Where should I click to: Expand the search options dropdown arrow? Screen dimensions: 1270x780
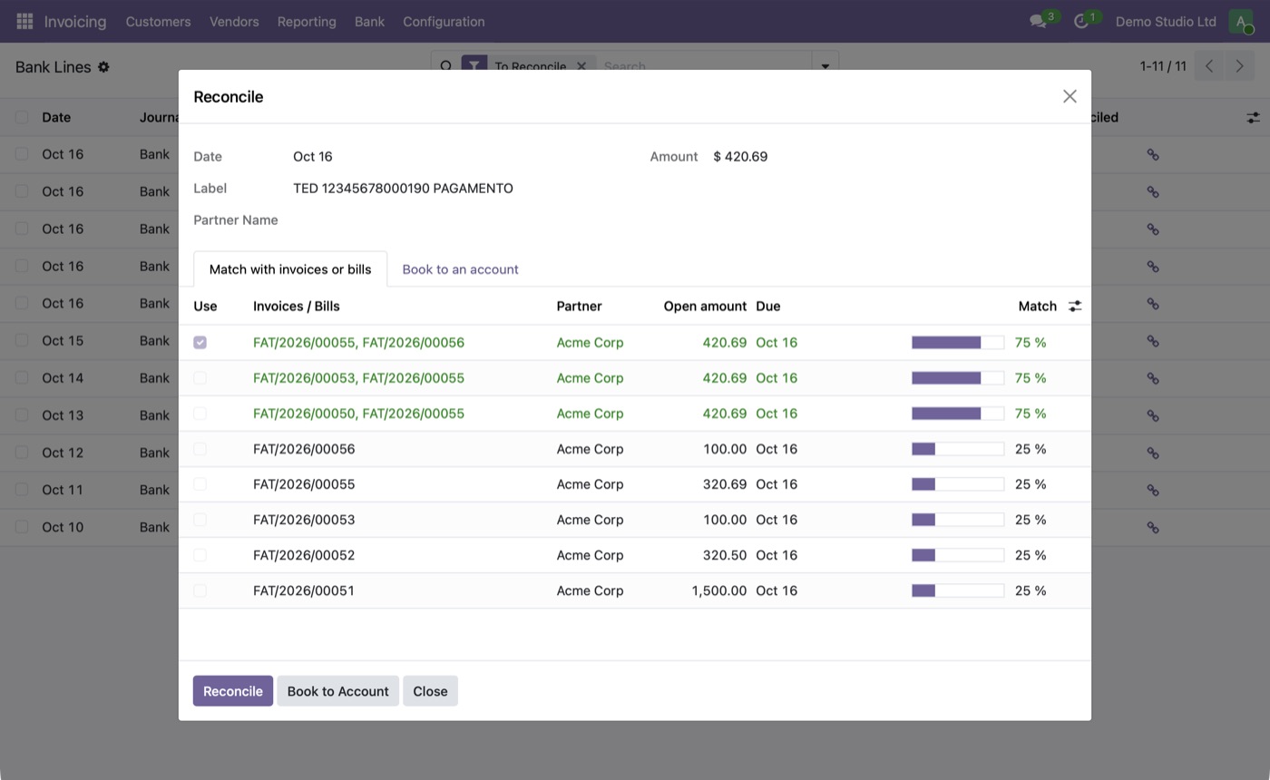click(825, 66)
